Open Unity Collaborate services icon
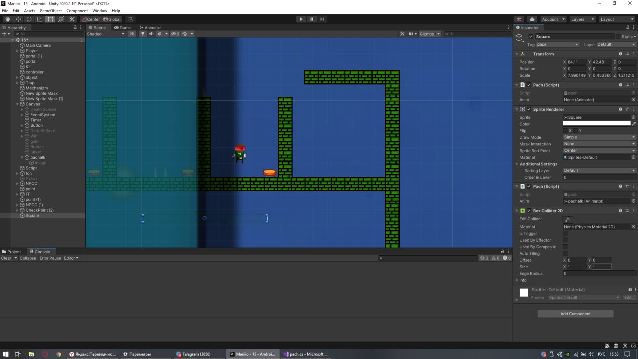The width and height of the screenshot is (638, 359). (x=520, y=19)
